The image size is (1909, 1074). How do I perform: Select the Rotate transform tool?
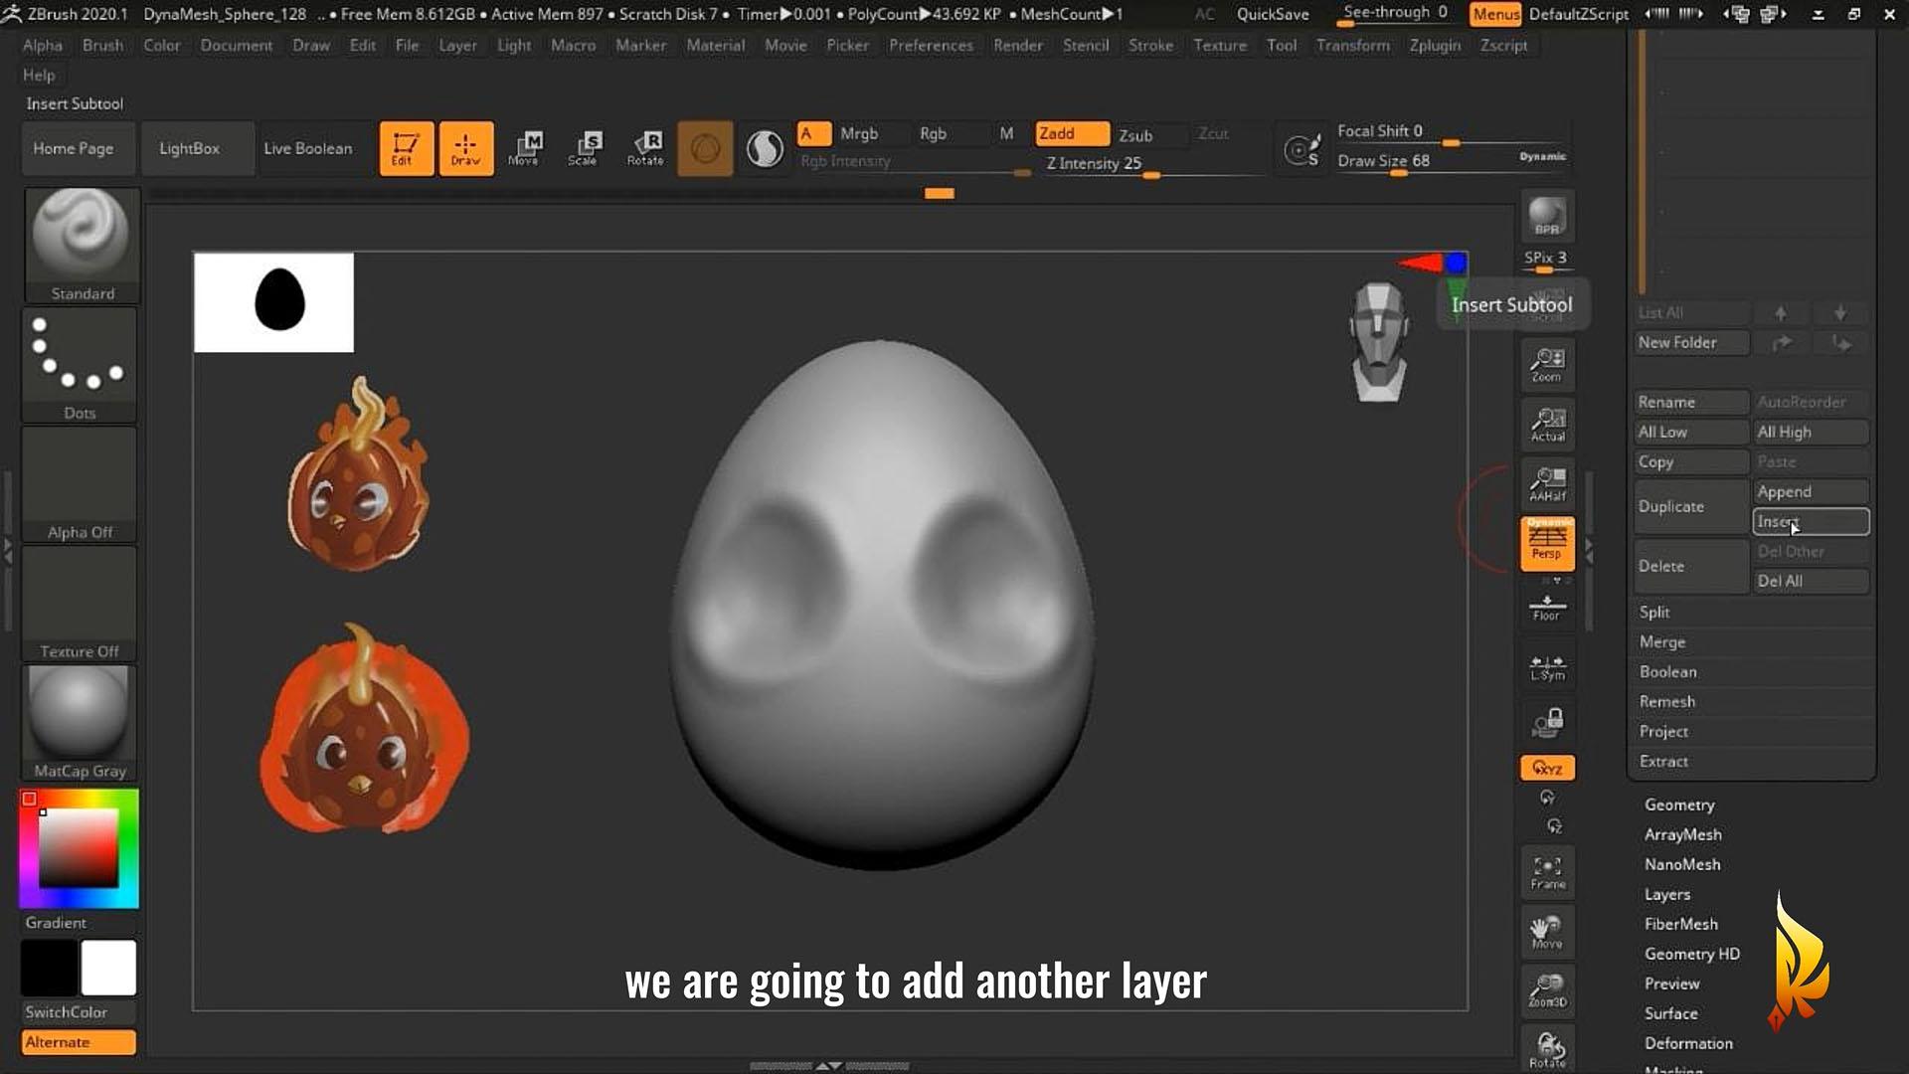tap(644, 148)
